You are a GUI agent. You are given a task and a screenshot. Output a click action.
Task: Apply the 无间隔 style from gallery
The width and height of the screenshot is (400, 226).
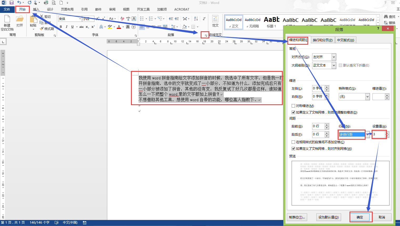pyautogui.click(x=252, y=23)
